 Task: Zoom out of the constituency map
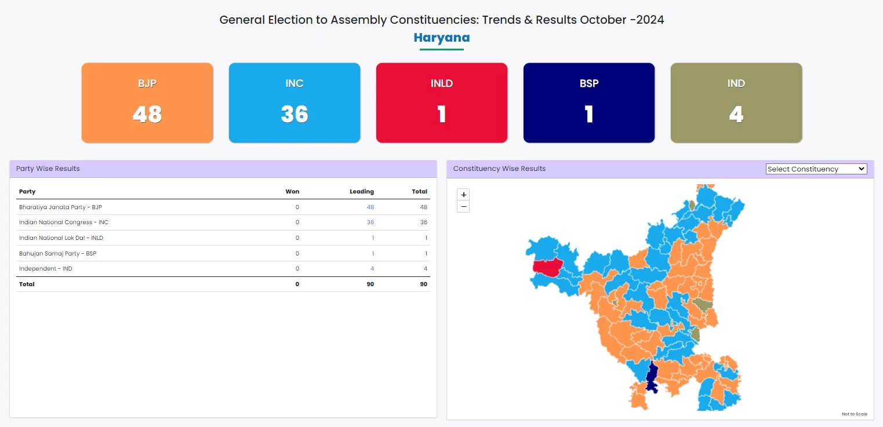point(463,207)
